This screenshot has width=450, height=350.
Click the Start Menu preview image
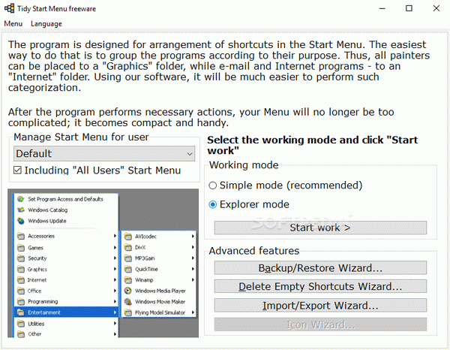tap(103, 263)
